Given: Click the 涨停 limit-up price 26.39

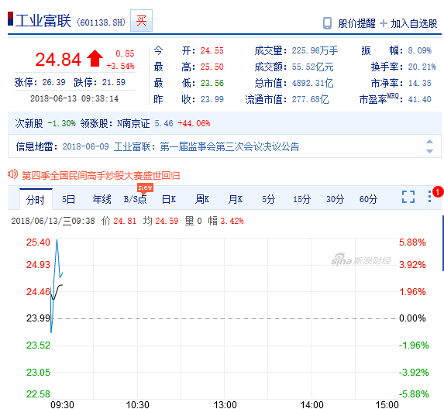Looking at the screenshot, I should coord(53,82).
